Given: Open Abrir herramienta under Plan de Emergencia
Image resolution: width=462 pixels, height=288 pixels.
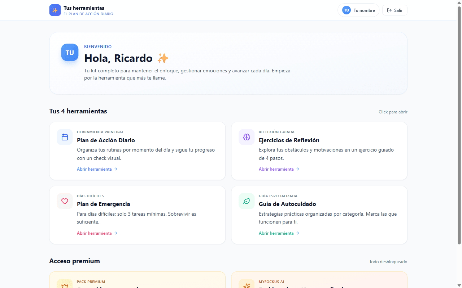Looking at the screenshot, I should pos(97,233).
